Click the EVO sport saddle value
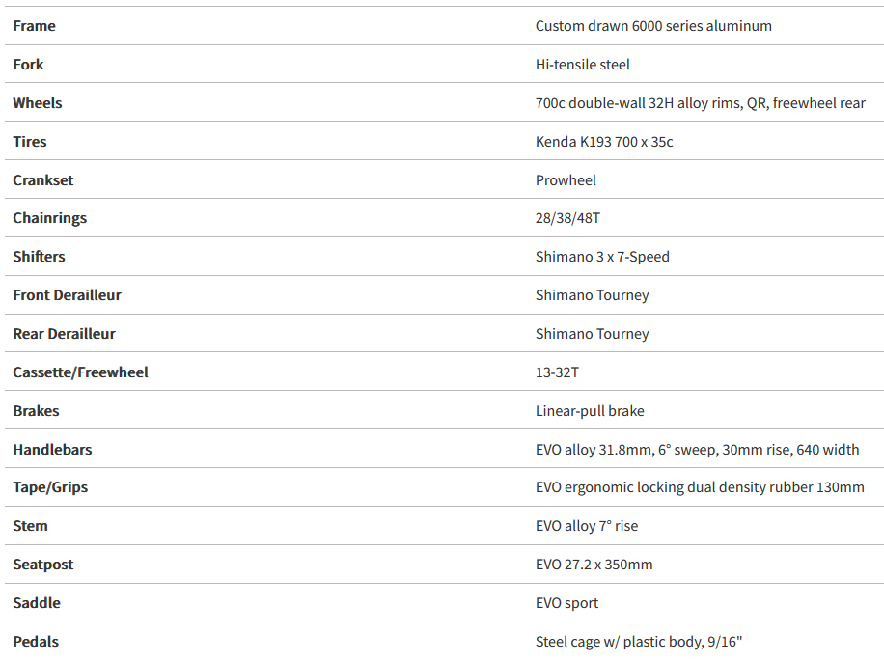 pyautogui.click(x=566, y=603)
